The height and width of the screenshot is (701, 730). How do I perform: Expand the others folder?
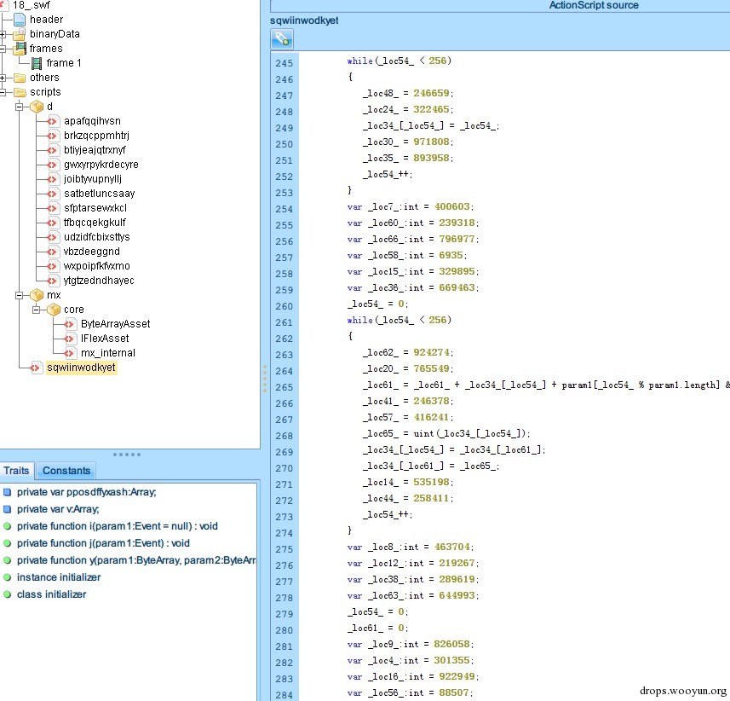pyautogui.click(x=3, y=78)
